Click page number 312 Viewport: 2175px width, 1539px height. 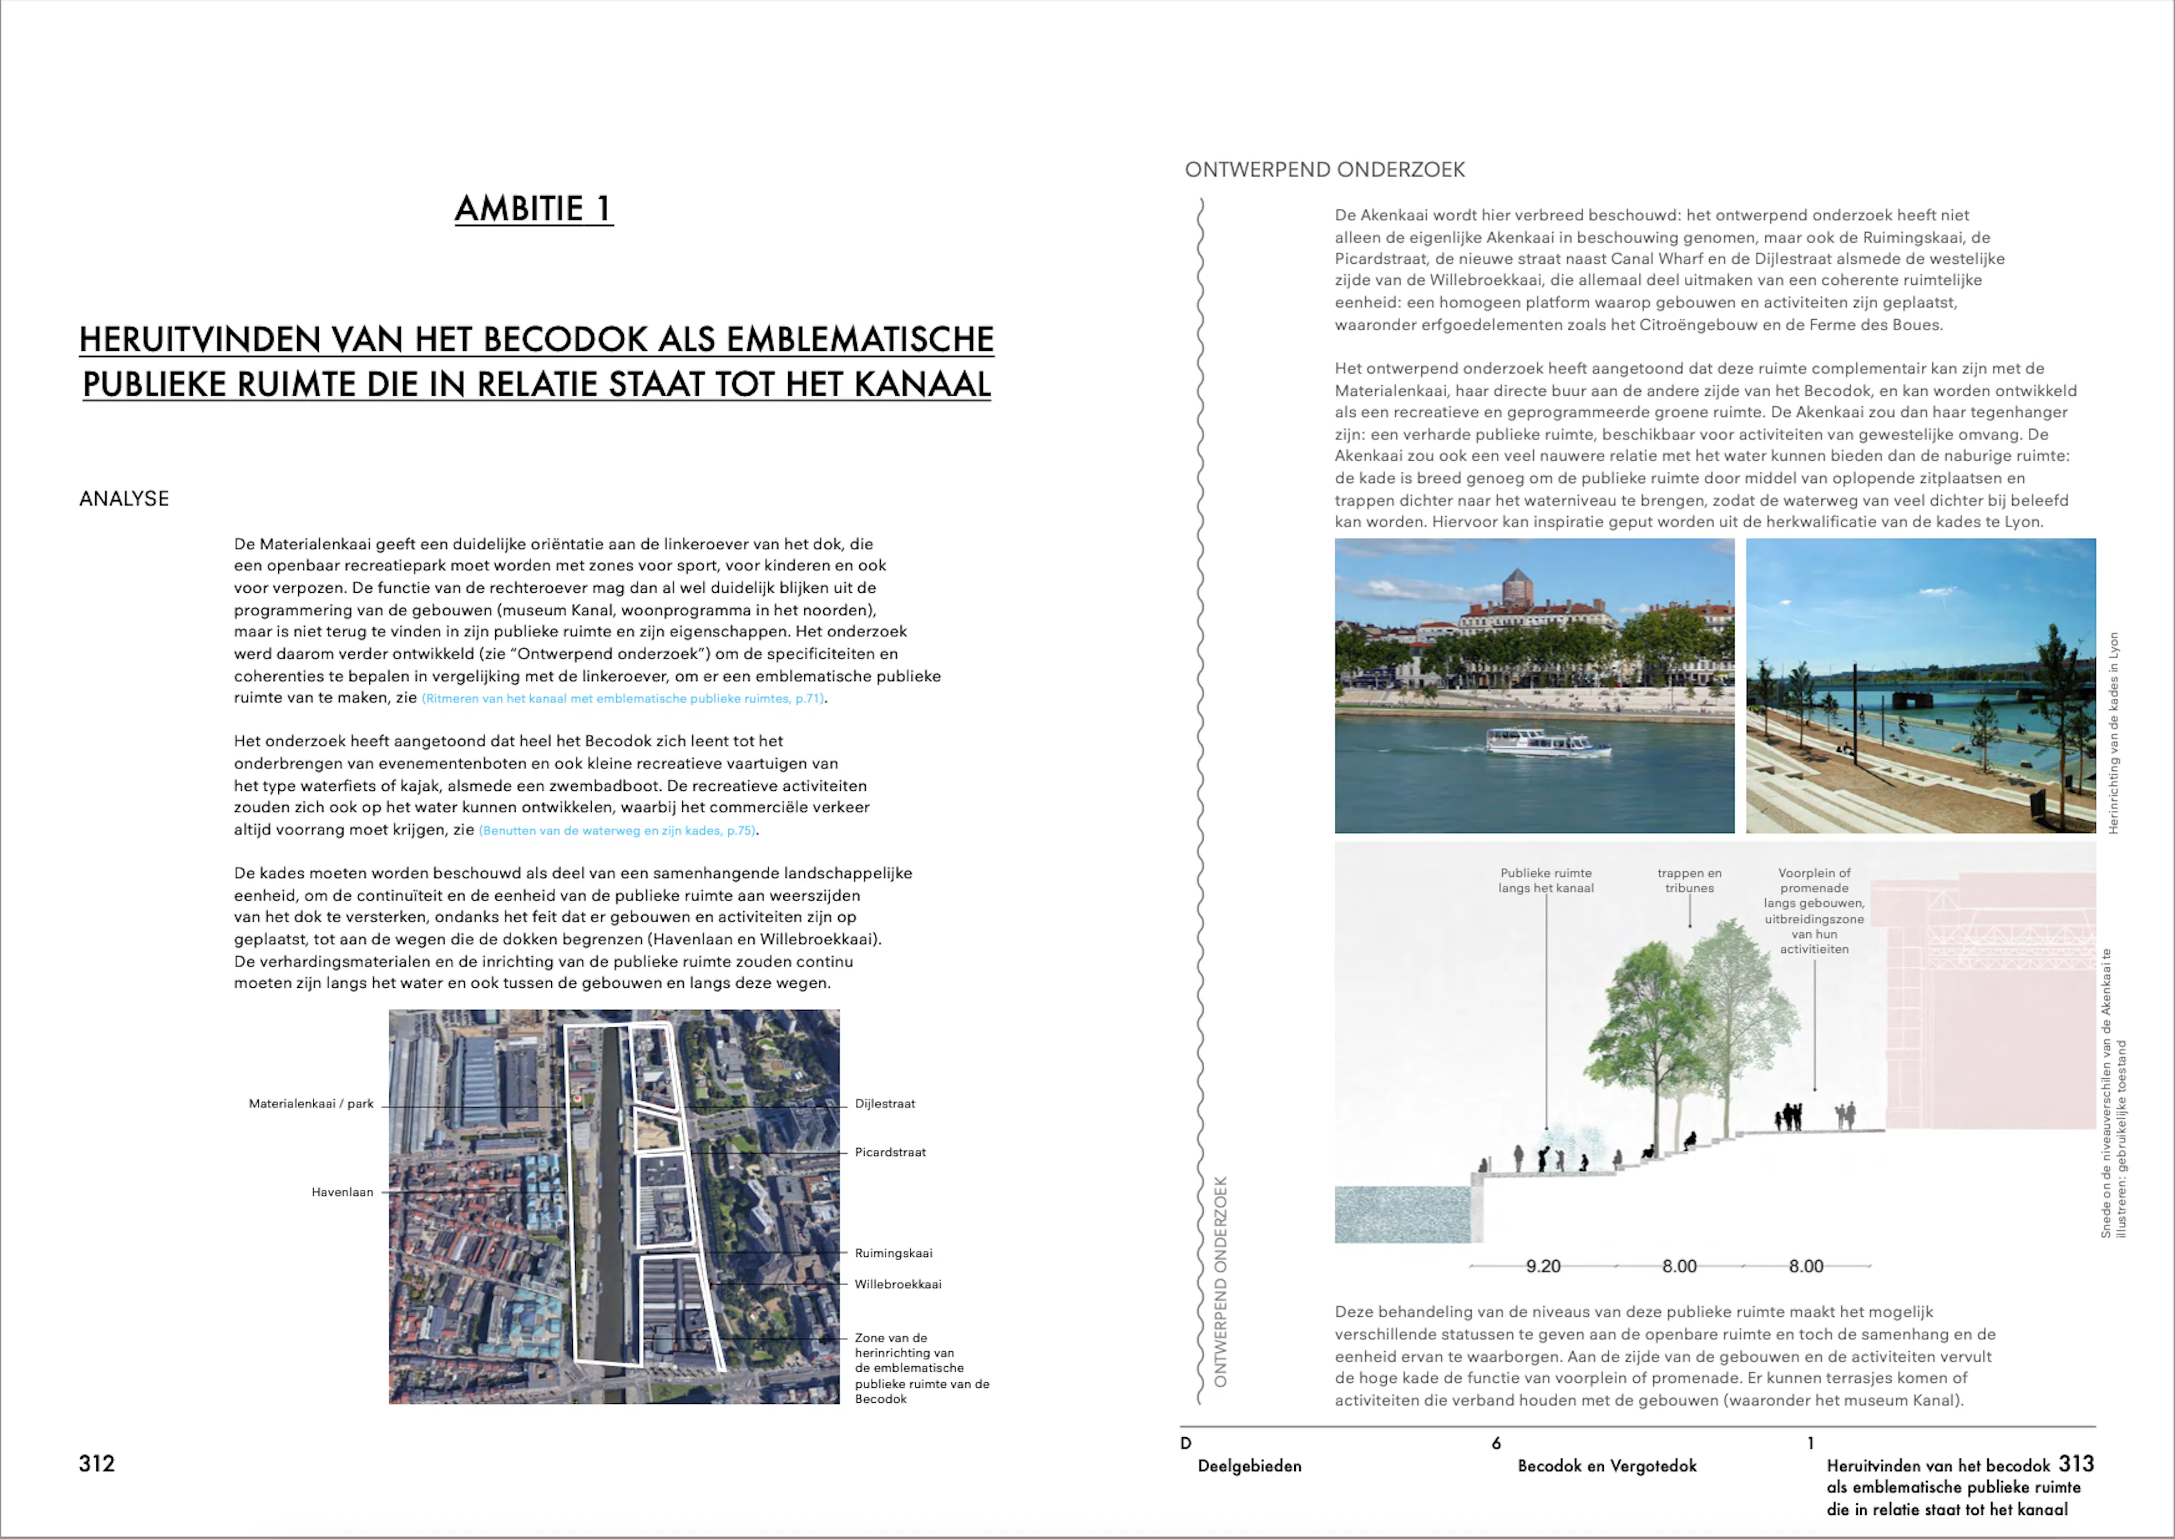click(97, 1463)
